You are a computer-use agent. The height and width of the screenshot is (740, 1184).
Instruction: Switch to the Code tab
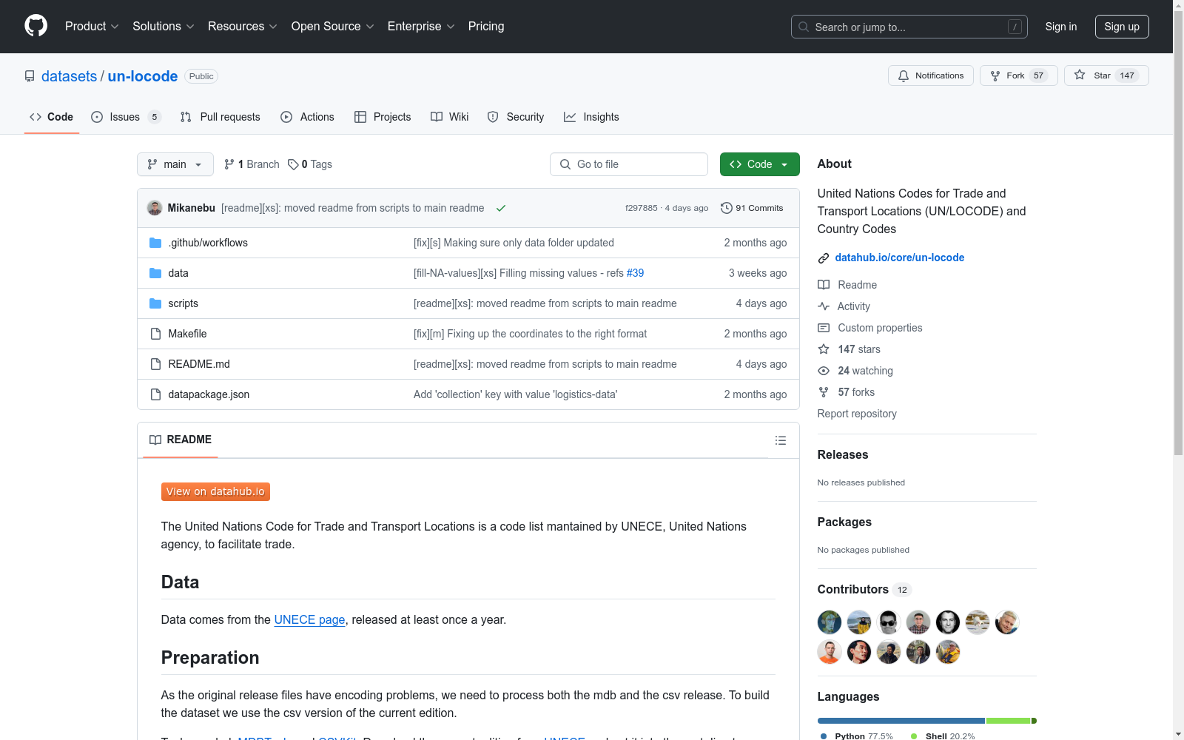(52, 117)
